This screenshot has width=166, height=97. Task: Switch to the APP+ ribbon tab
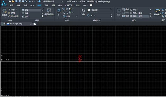(x=85, y=5)
